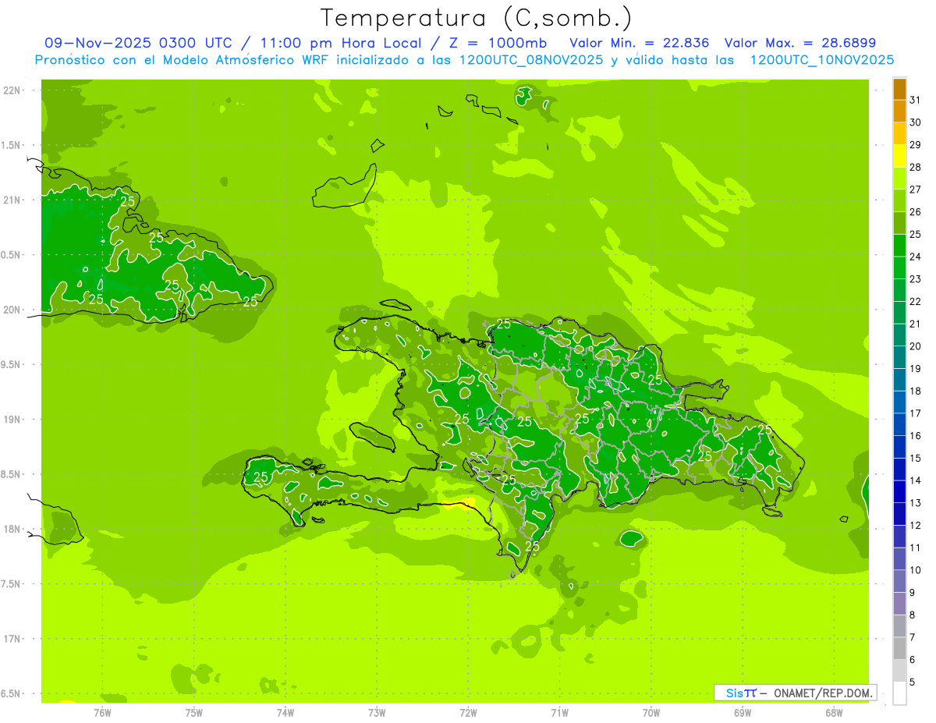
Task: Click the gray 7 degree legend swatch
Action: [899, 649]
